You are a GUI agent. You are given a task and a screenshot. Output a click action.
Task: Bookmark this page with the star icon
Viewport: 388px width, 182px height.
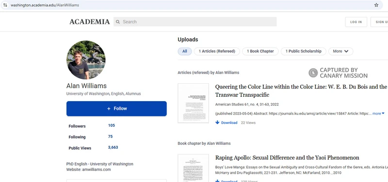pyautogui.click(x=376, y=5)
